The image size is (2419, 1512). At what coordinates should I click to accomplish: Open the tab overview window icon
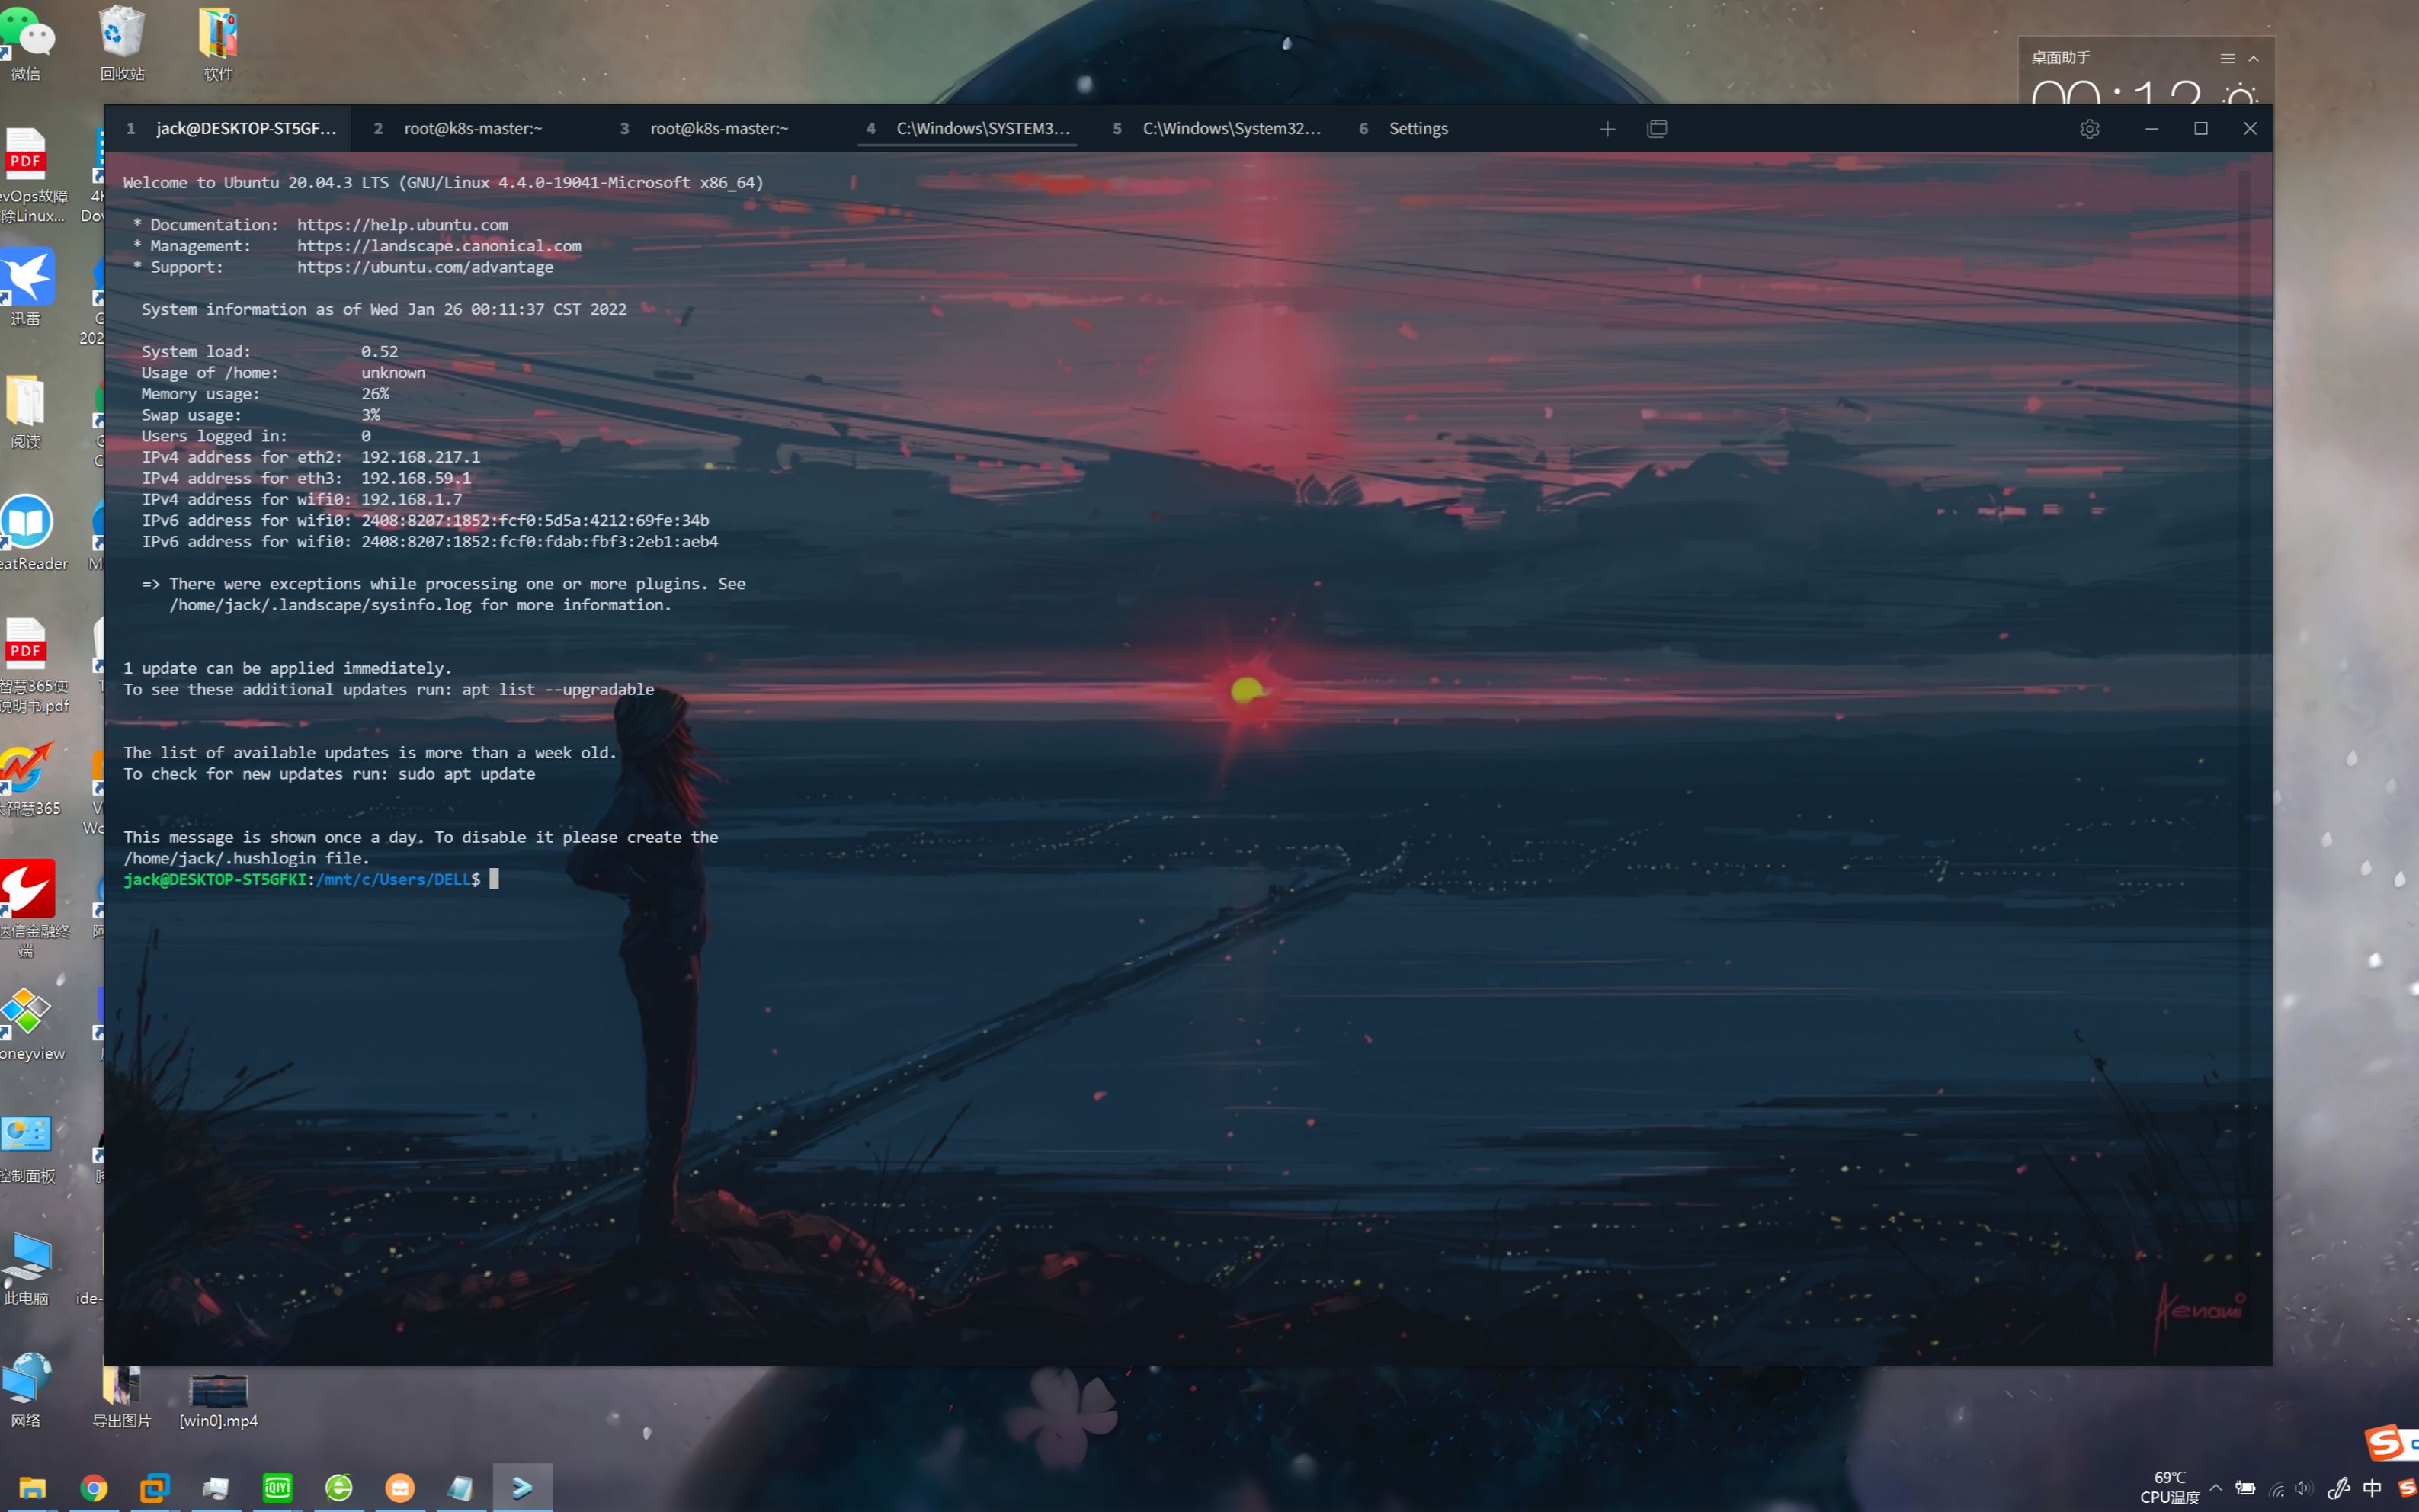1657,129
